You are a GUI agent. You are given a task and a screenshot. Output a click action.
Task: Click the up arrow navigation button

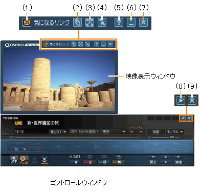click(x=166, y=157)
